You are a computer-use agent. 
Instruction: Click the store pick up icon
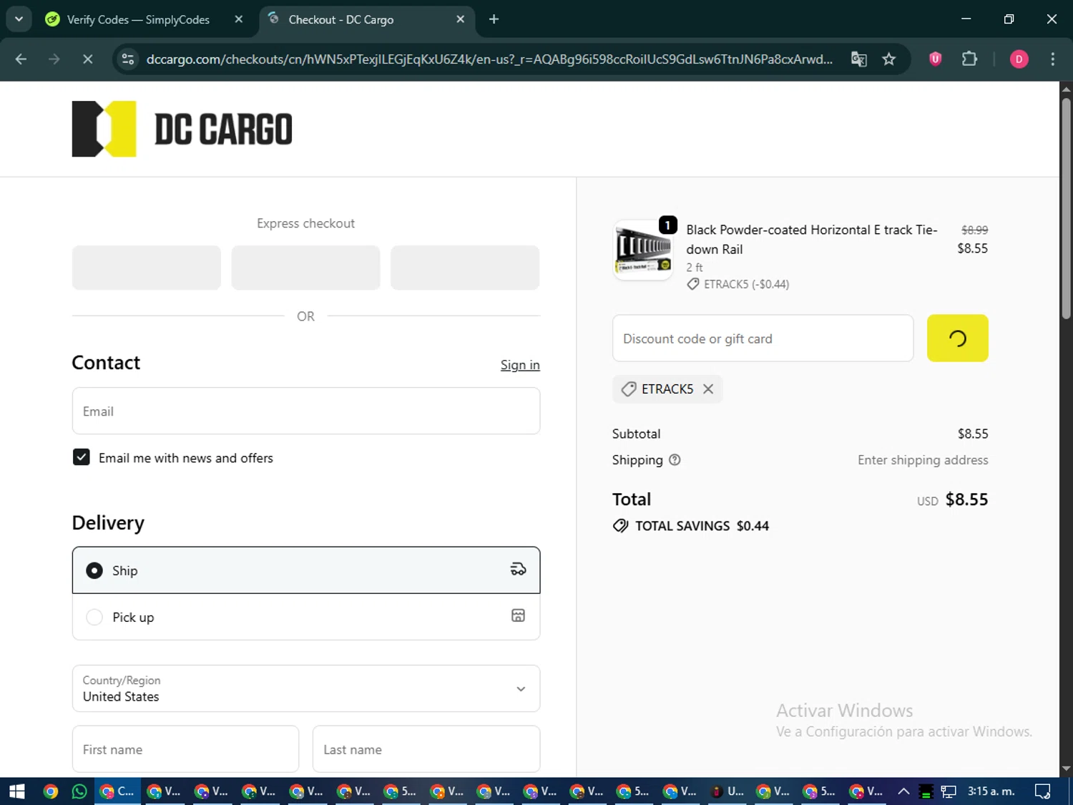click(x=518, y=615)
